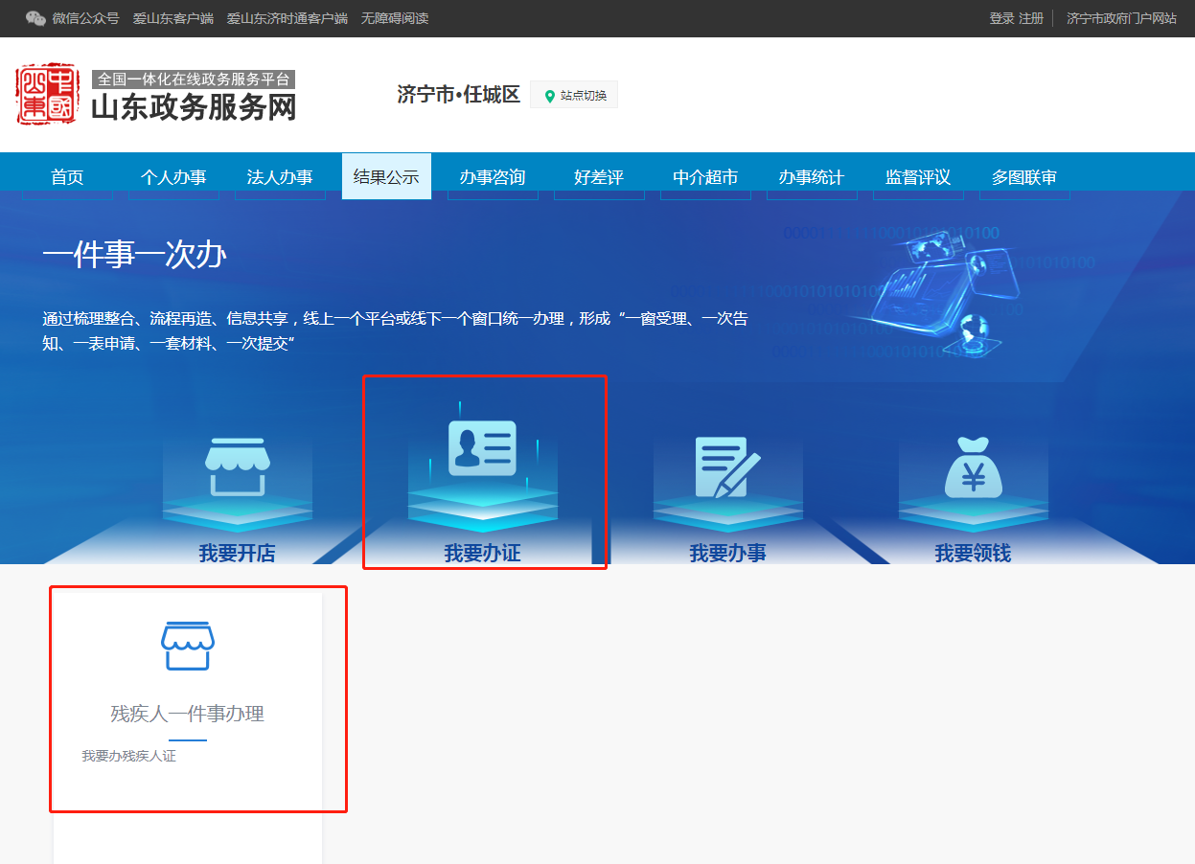Click the green location pin icon
1195x864 pixels.
point(550,96)
